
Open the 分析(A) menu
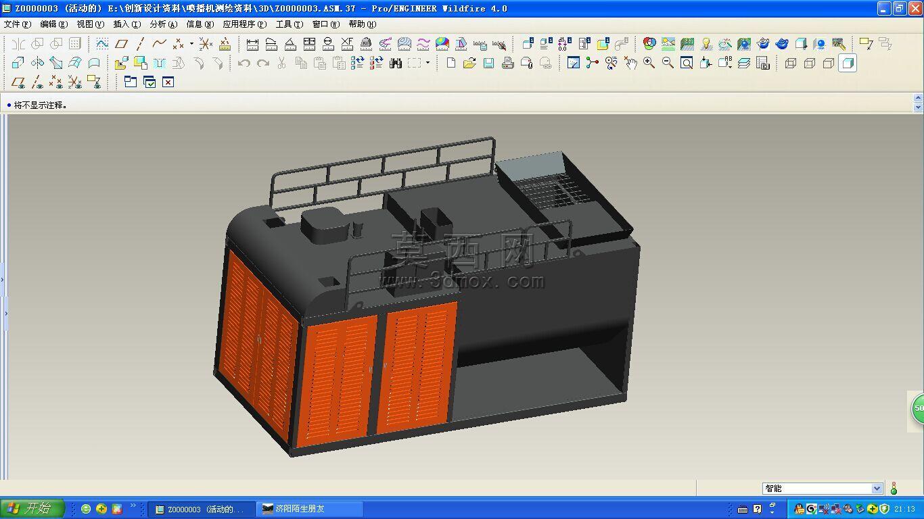pos(163,24)
